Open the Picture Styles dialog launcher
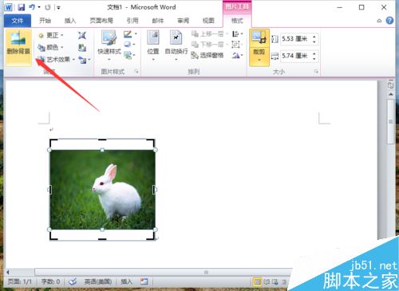The width and height of the screenshot is (399, 291). (x=136, y=72)
